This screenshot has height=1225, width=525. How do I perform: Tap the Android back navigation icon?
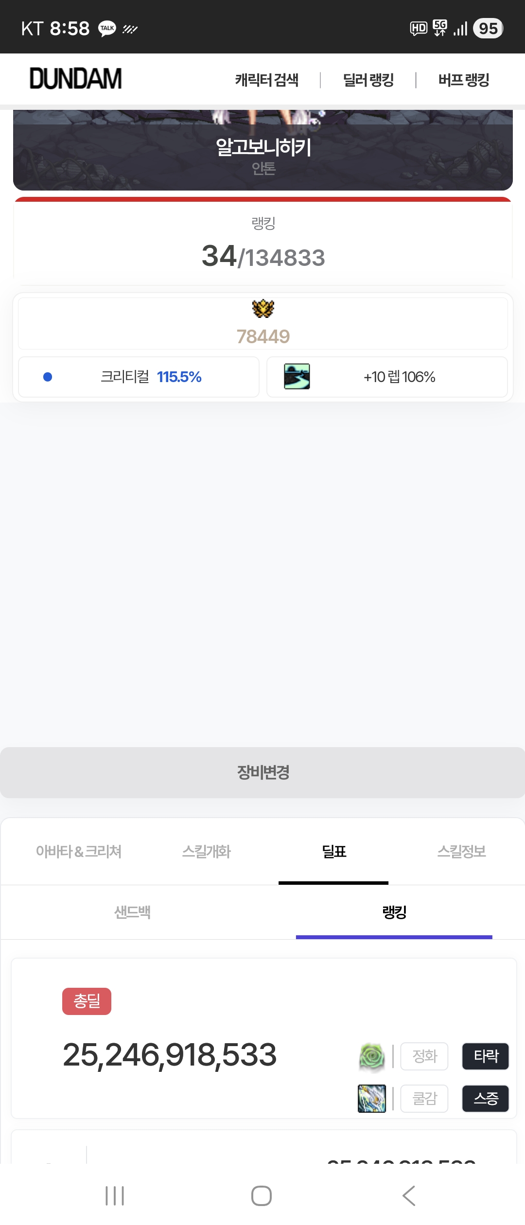click(409, 1195)
